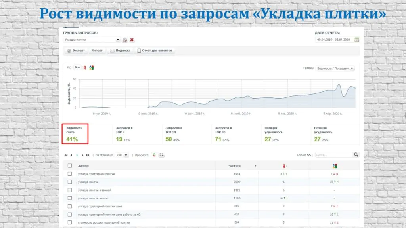Click the date range field 09.04.2019 - 08.04.2020
The width and height of the screenshot is (406, 228).
(334, 40)
